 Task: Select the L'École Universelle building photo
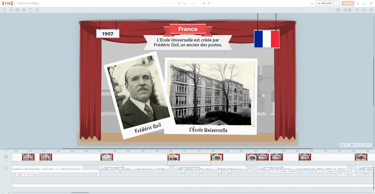point(210,96)
